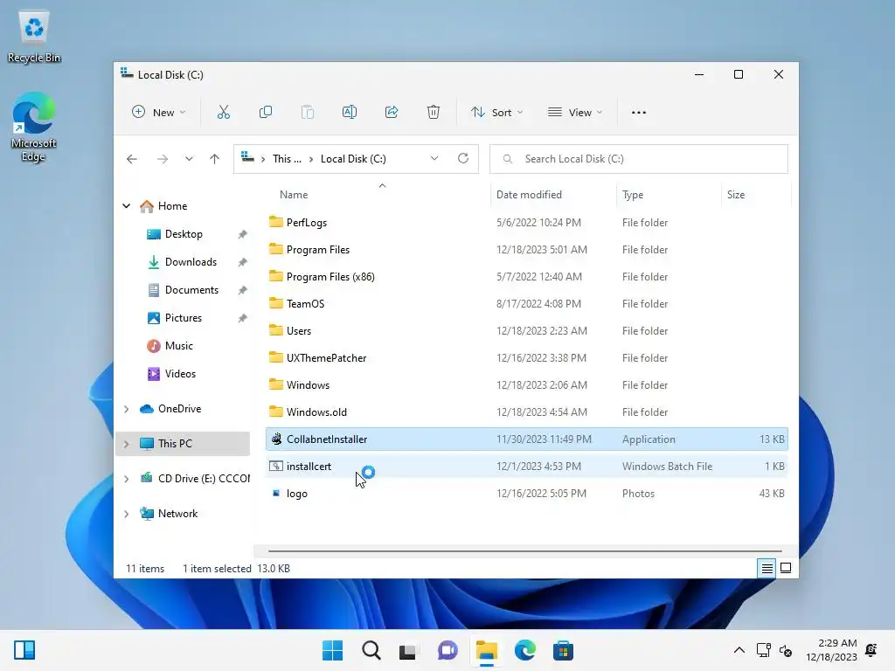Open Desktop in navigation pane
Image resolution: width=895 pixels, height=671 pixels.
pos(184,234)
